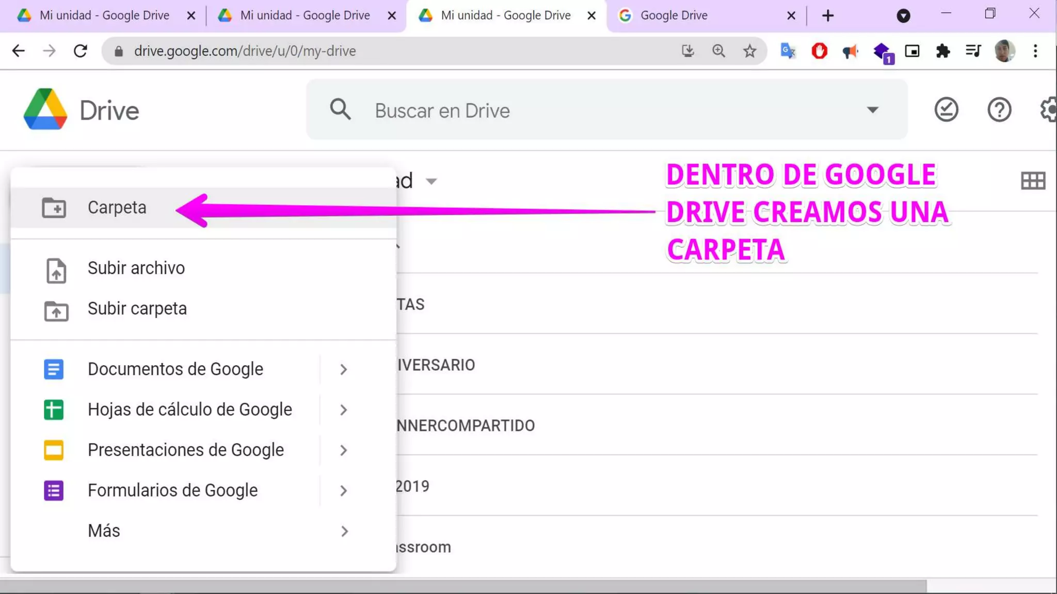Choose Subir archivo menu entry
The image size is (1057, 594).
click(x=136, y=268)
